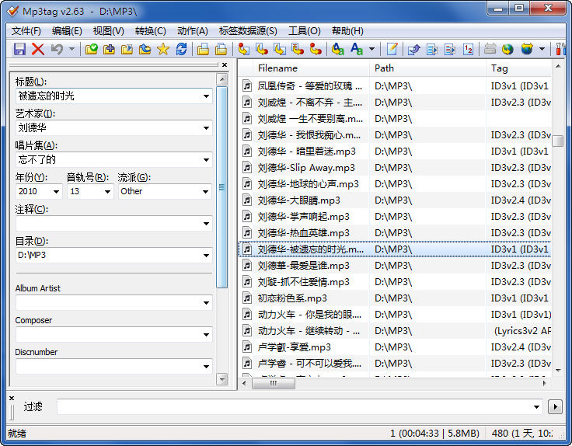Expand the 目录 directory dropdown
The height and width of the screenshot is (446, 572).
tap(206, 256)
